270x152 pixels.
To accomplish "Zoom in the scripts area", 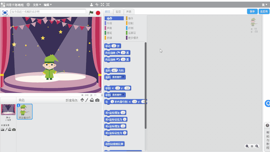I will tap(257, 147).
